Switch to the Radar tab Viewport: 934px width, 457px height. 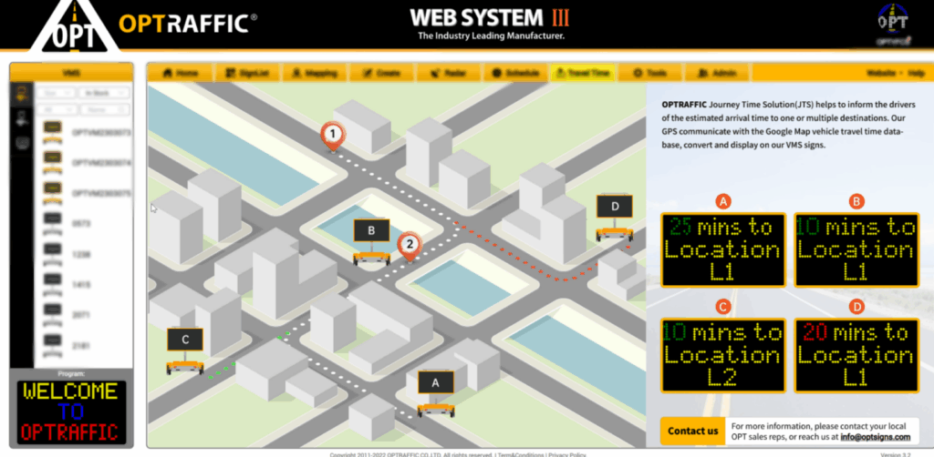tap(449, 73)
